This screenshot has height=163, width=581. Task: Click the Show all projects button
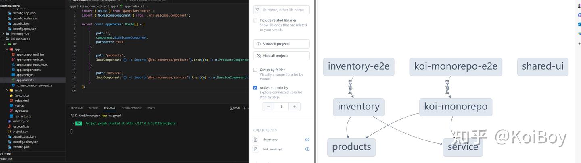pos(281,44)
